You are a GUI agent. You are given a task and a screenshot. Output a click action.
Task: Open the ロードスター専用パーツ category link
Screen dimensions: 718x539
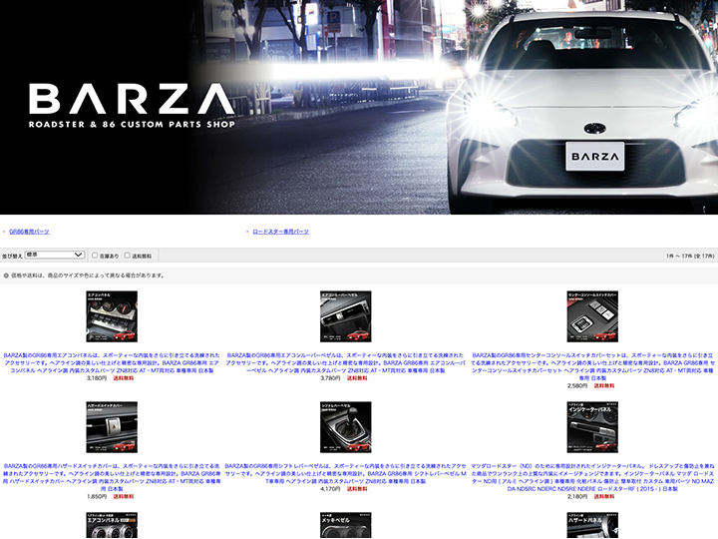click(280, 232)
